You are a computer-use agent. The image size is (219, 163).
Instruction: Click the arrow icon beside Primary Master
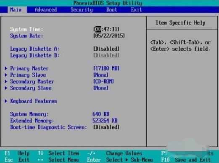click(6, 68)
